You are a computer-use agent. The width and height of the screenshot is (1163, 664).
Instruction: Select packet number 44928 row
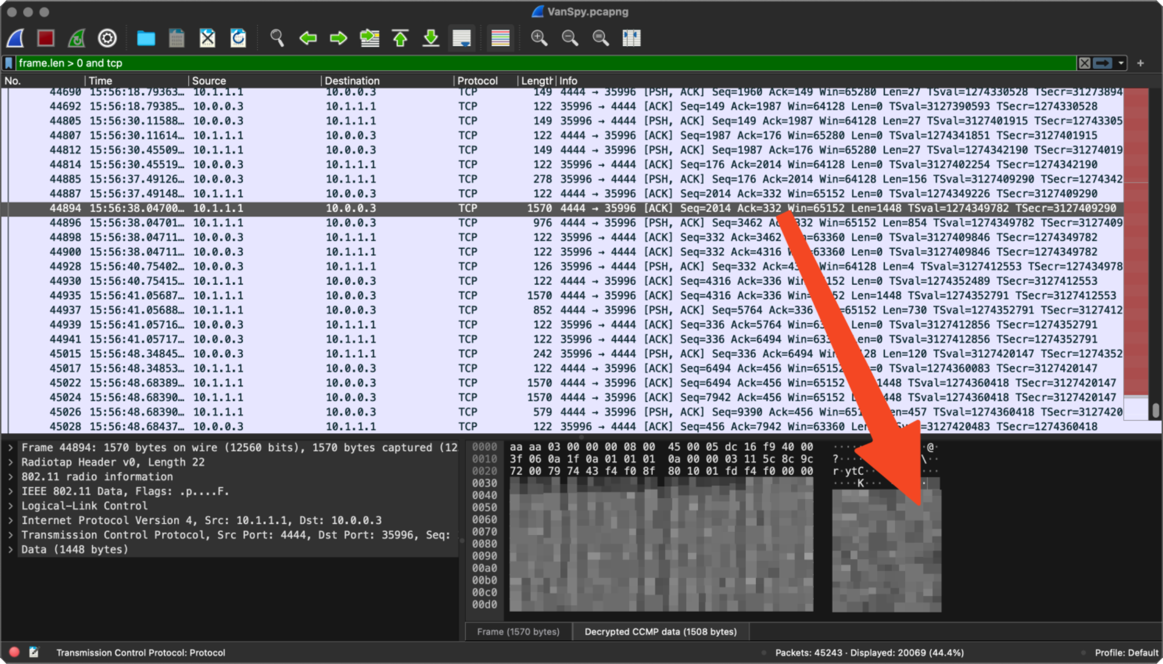[x=562, y=267]
